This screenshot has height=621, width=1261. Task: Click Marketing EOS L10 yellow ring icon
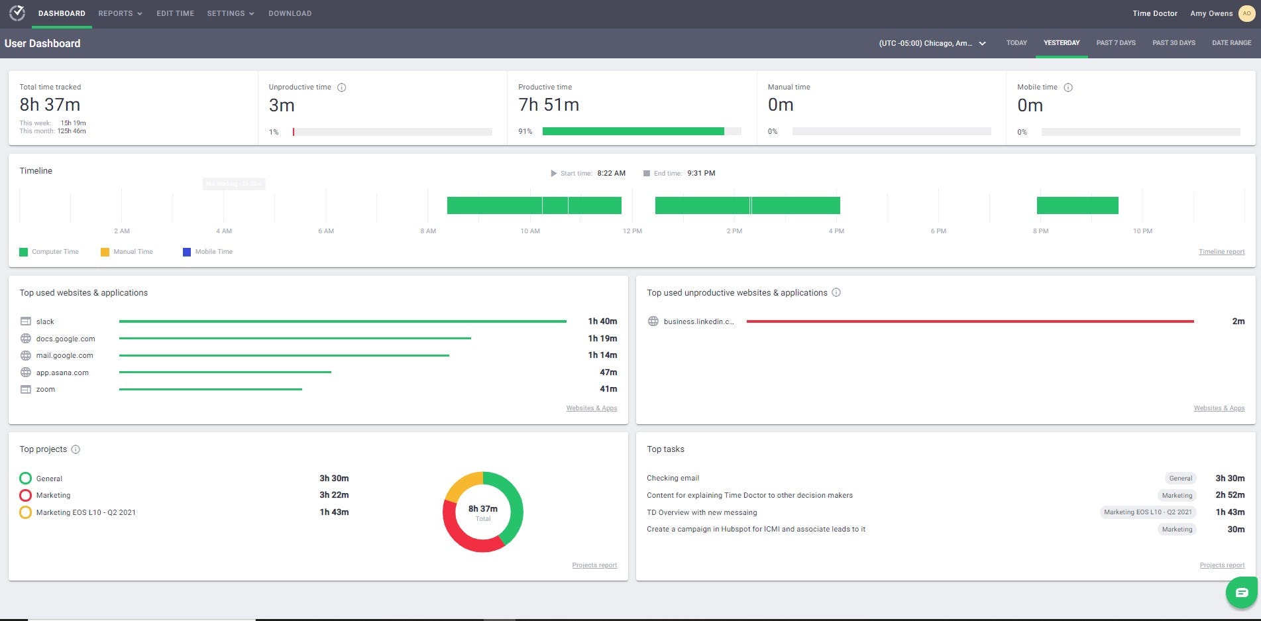pos(26,512)
